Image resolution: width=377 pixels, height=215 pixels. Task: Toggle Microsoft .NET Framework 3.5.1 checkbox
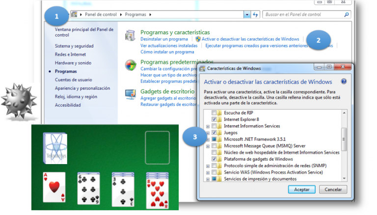[x=214, y=139]
